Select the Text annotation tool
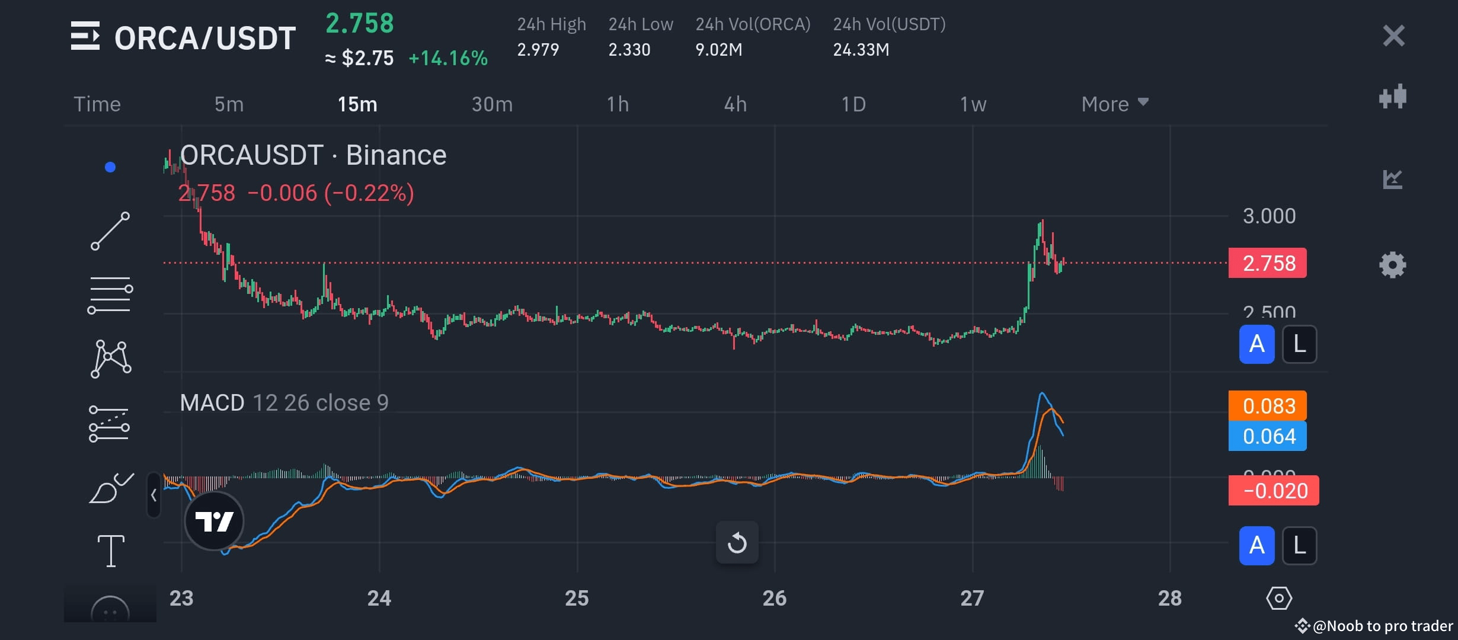The image size is (1458, 640). pos(110,551)
